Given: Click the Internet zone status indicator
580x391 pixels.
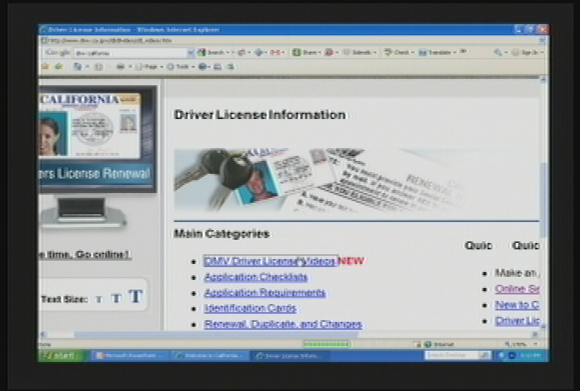Looking at the screenshot, I should pyautogui.click(x=440, y=344).
